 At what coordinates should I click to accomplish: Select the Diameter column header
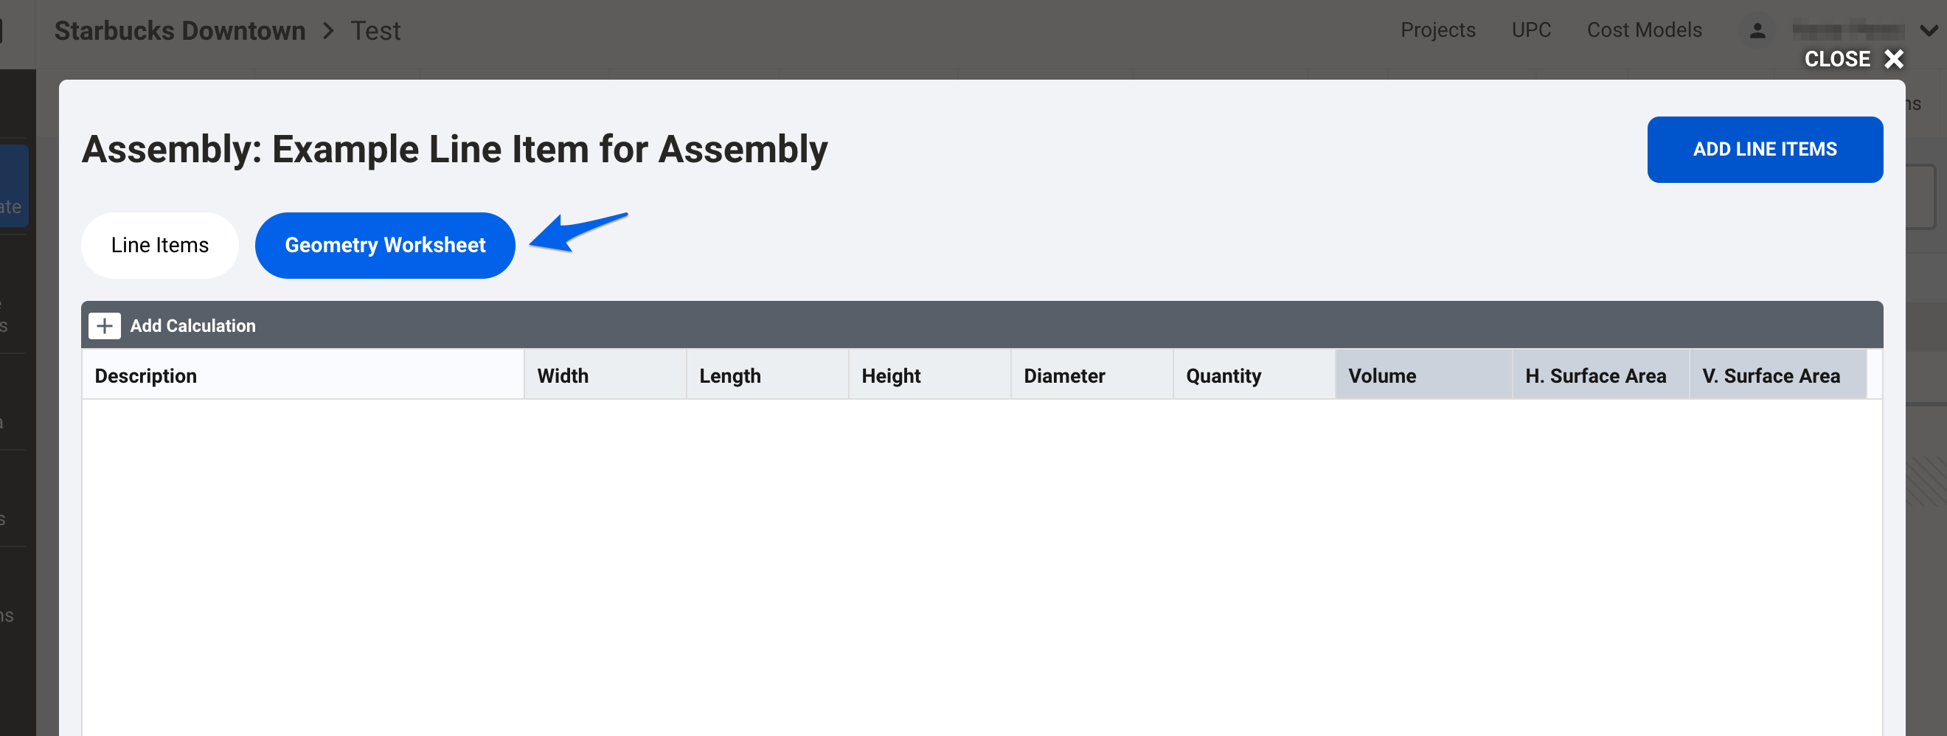click(1063, 375)
